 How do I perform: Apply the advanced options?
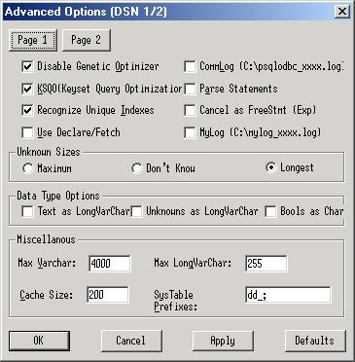pos(223,341)
